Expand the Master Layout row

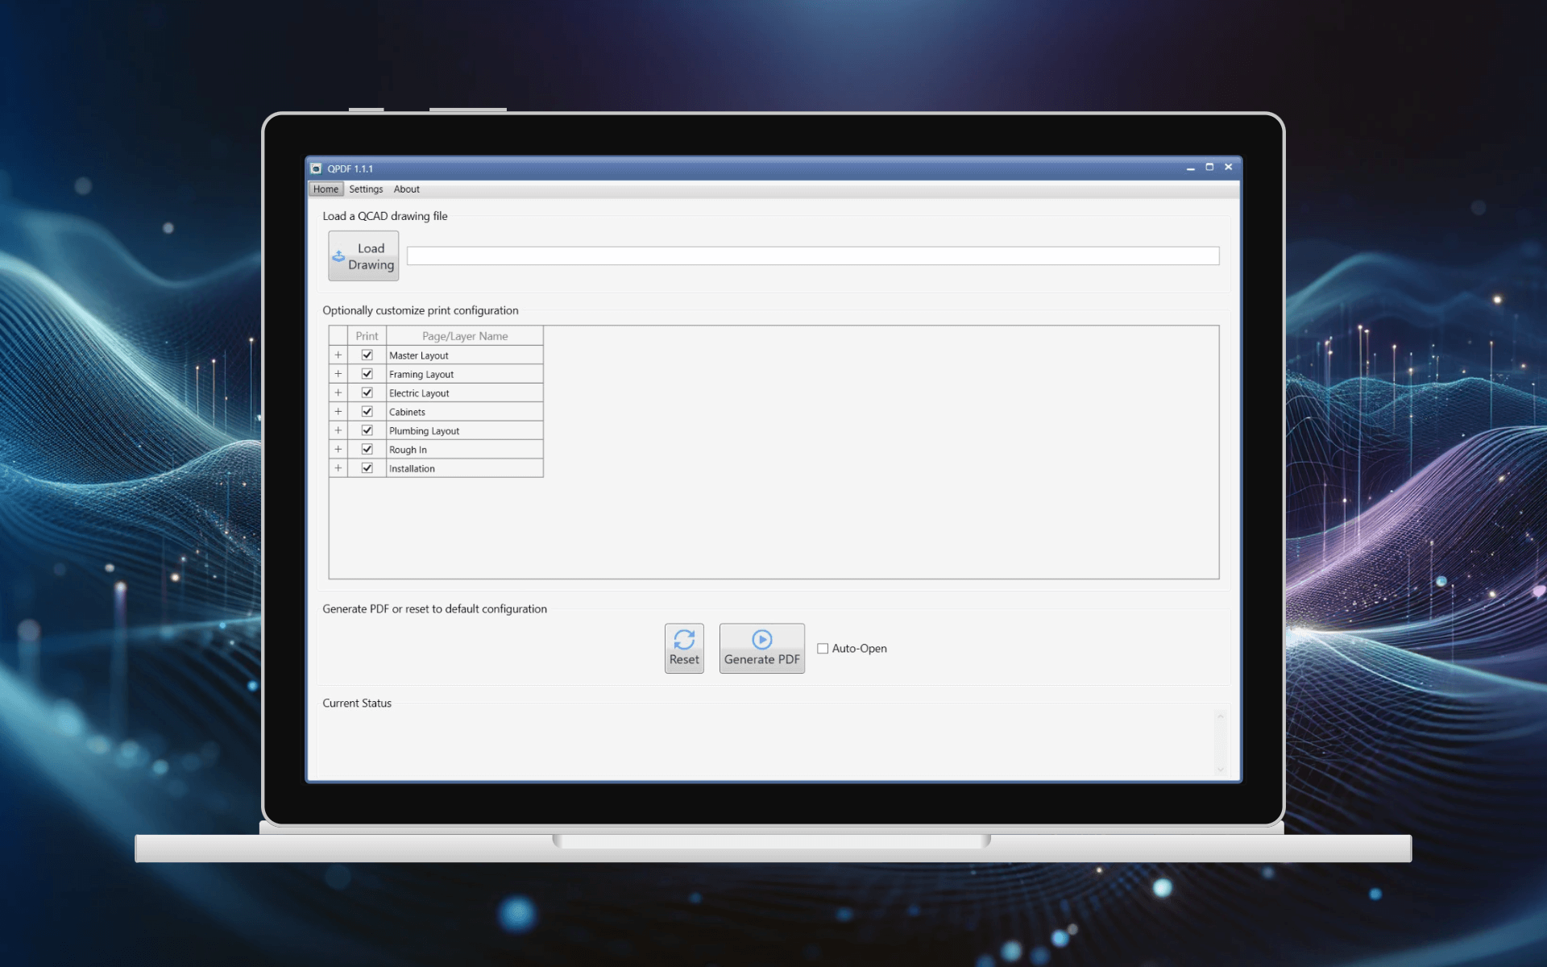pos(338,355)
